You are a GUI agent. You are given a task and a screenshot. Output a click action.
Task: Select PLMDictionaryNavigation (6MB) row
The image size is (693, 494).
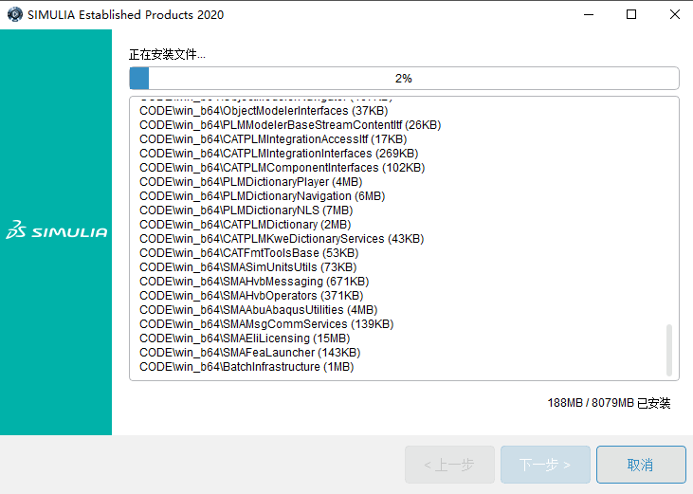pos(262,195)
